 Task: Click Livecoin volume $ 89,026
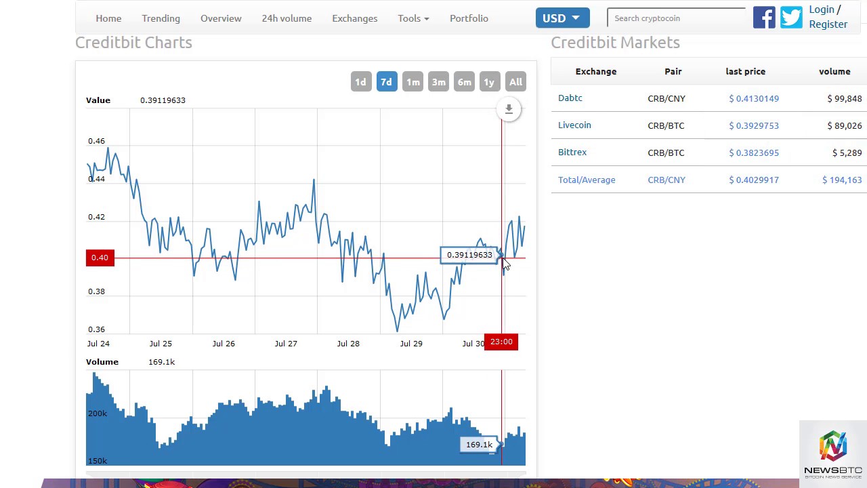845,125
